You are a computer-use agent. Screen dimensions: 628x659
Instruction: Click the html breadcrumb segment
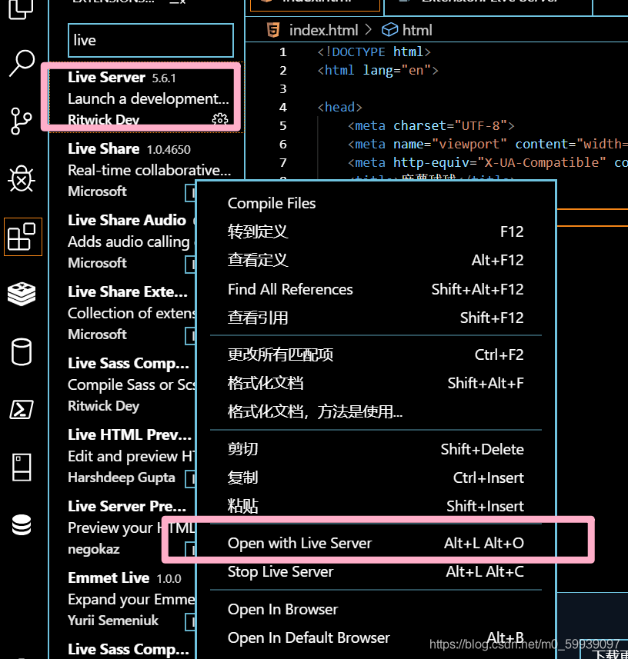click(417, 30)
